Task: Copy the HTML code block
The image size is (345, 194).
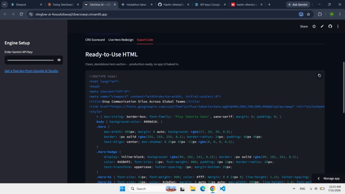Action: point(319,75)
